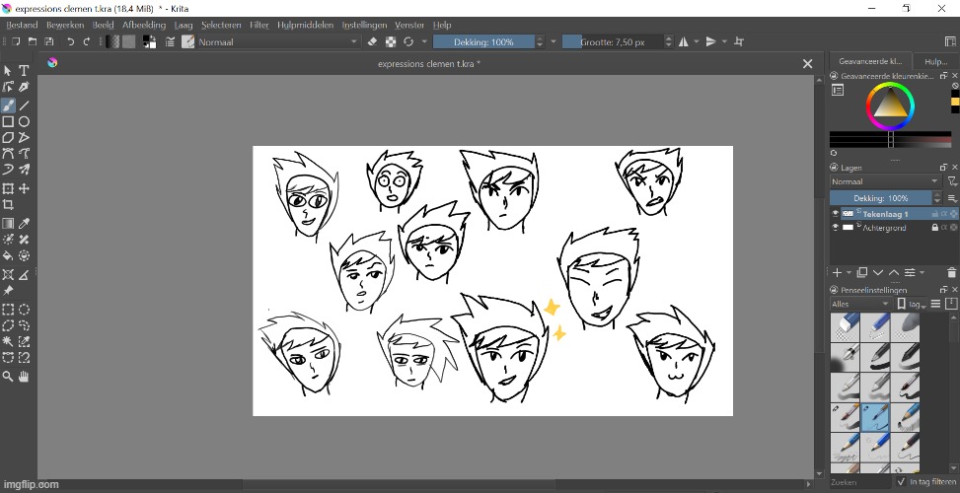Hide the Achtergrond layer
Screen dimensions: 960x493
(835, 228)
